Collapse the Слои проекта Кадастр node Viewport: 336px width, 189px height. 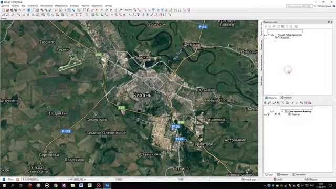pos(282,111)
